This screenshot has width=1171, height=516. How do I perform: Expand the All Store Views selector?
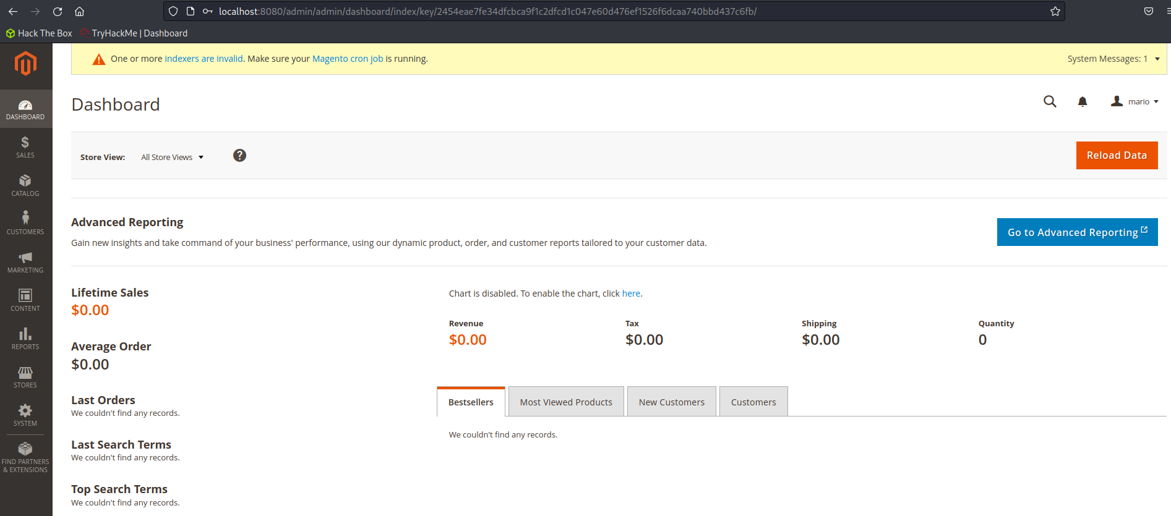tap(172, 157)
